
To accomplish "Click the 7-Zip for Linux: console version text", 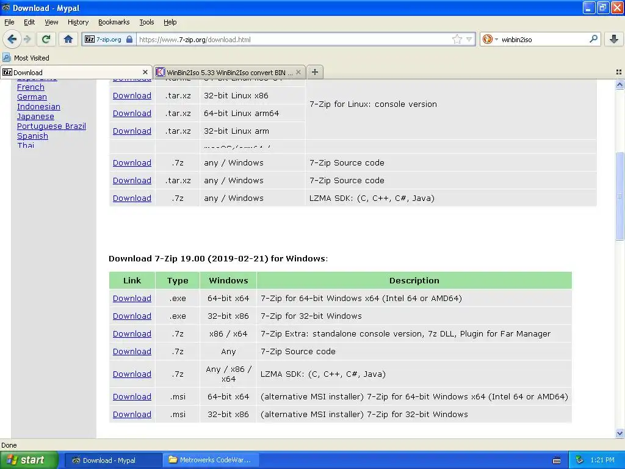I will pyautogui.click(x=373, y=104).
